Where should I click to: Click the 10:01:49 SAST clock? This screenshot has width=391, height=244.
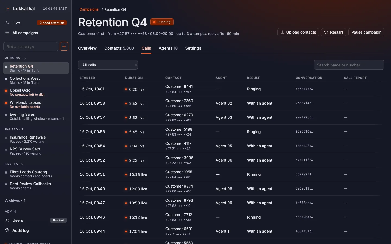[x=55, y=9]
